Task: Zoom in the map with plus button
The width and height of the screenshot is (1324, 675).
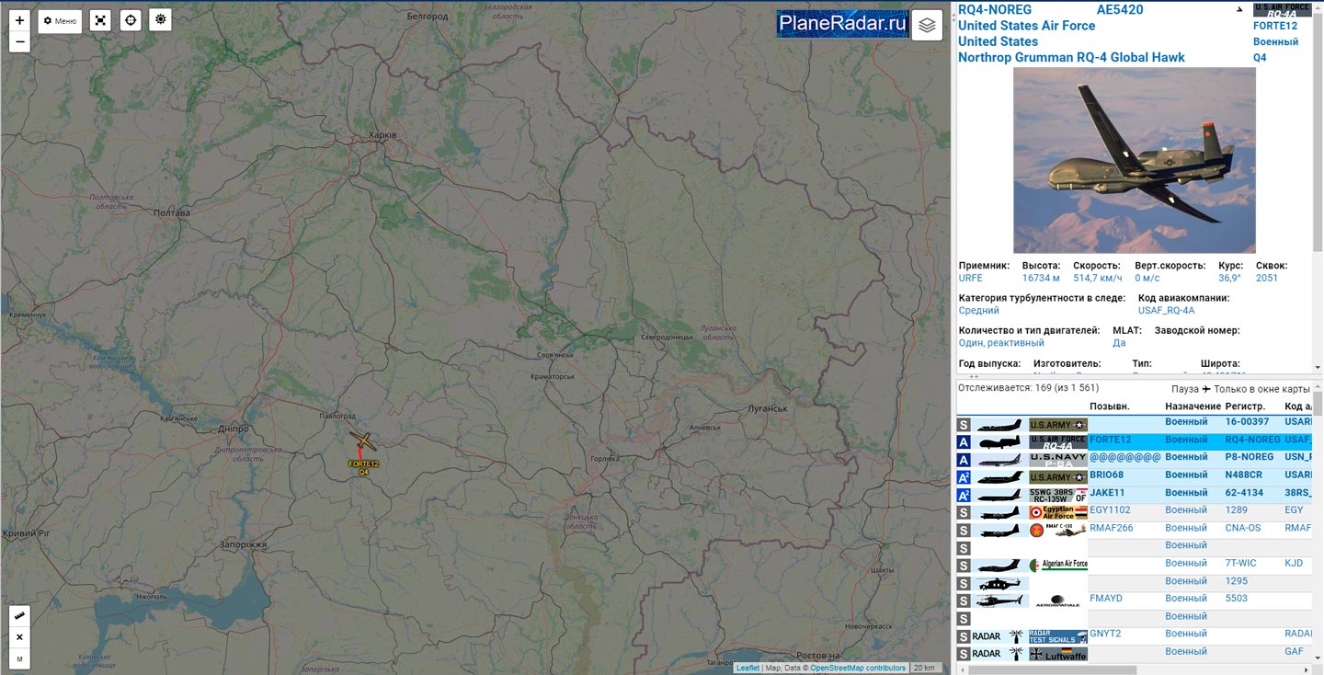Action: 19,19
